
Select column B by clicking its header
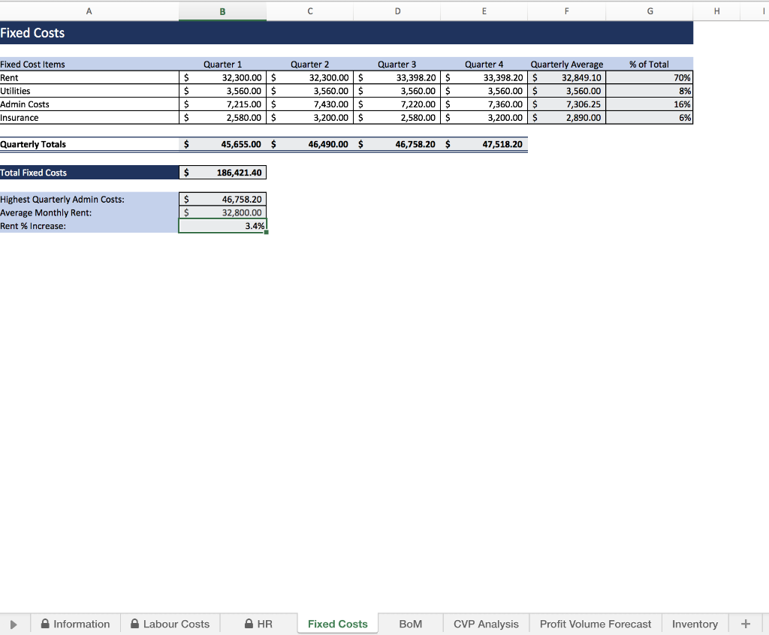coord(222,11)
